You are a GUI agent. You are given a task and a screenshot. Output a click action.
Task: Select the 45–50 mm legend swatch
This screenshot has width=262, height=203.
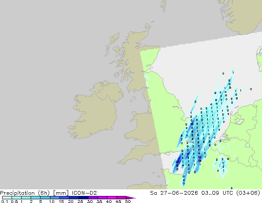click(121, 198)
